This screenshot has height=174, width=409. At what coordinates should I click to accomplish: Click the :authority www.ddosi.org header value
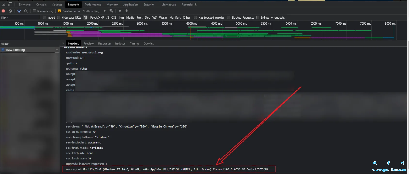pos(93,53)
